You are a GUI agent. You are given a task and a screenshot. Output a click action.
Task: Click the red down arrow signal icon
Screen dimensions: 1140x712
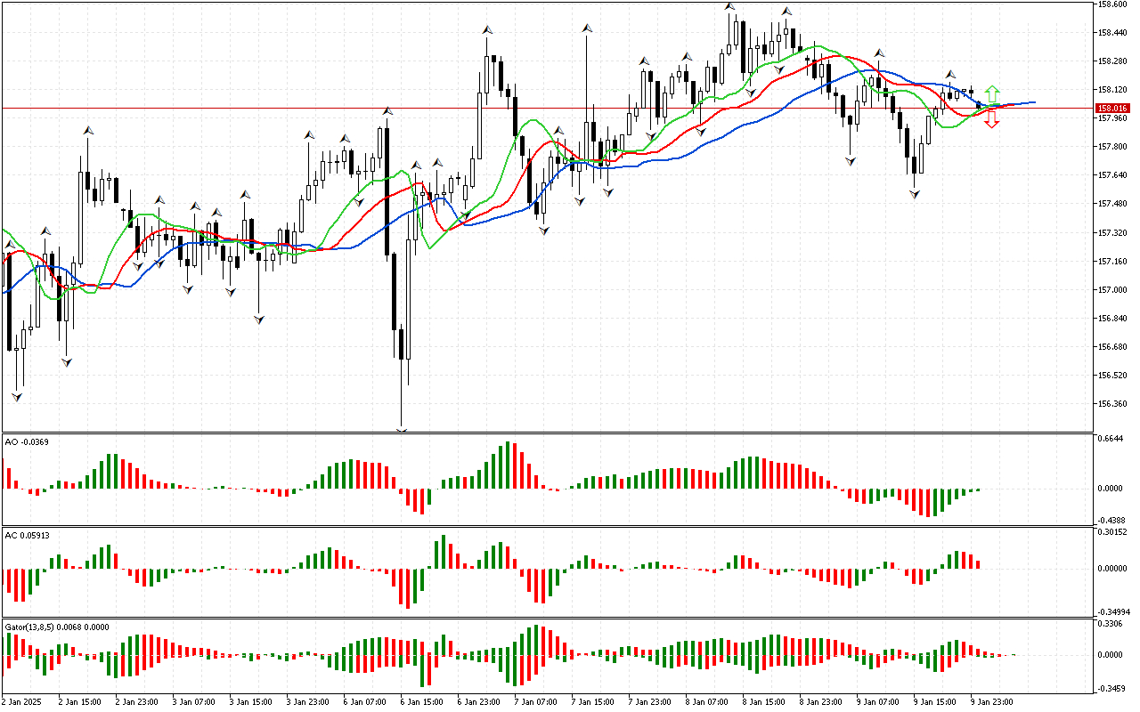992,119
